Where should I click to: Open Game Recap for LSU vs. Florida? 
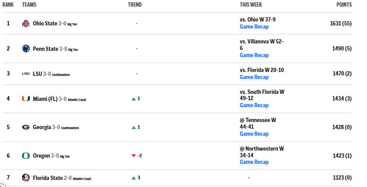pyautogui.click(x=254, y=77)
